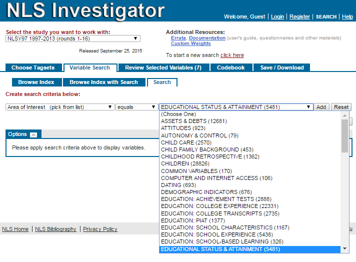Open the Documentation link
Viewport: 356px width, 262px height.
click(x=207, y=38)
